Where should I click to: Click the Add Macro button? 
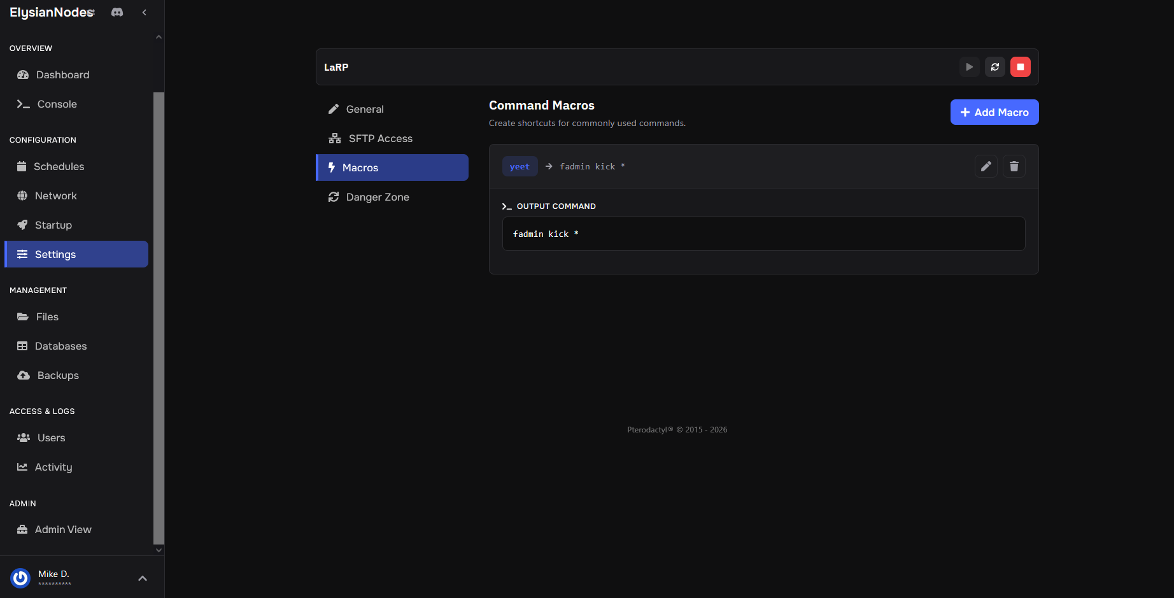click(994, 112)
